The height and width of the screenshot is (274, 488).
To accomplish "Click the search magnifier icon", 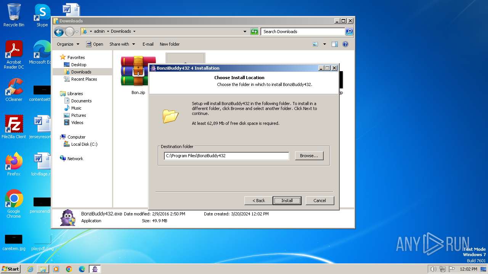I will 349,32.
